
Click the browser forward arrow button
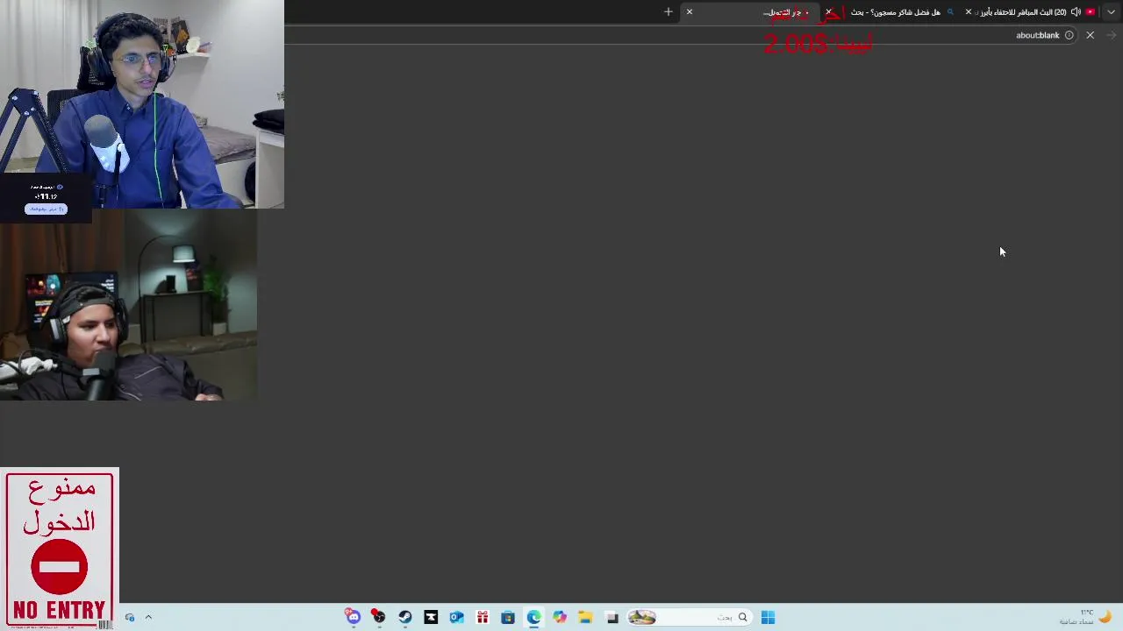click(x=1111, y=35)
